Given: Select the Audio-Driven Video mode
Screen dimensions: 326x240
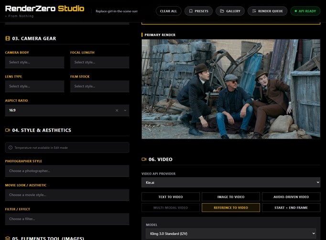Looking at the screenshot, I should (291, 197).
